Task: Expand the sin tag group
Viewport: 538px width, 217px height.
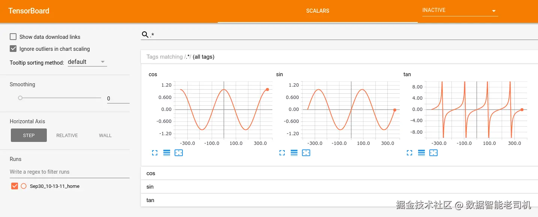Action: tap(339, 187)
